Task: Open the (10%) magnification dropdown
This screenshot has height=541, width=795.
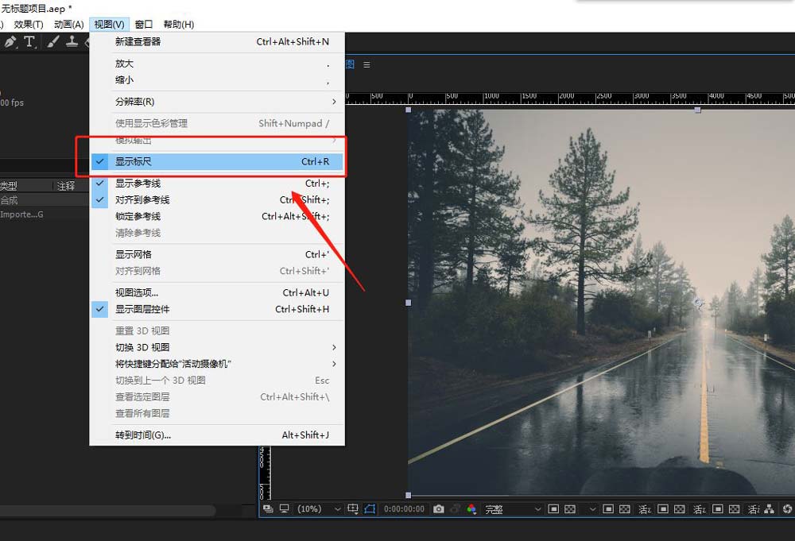Action: click(x=319, y=508)
